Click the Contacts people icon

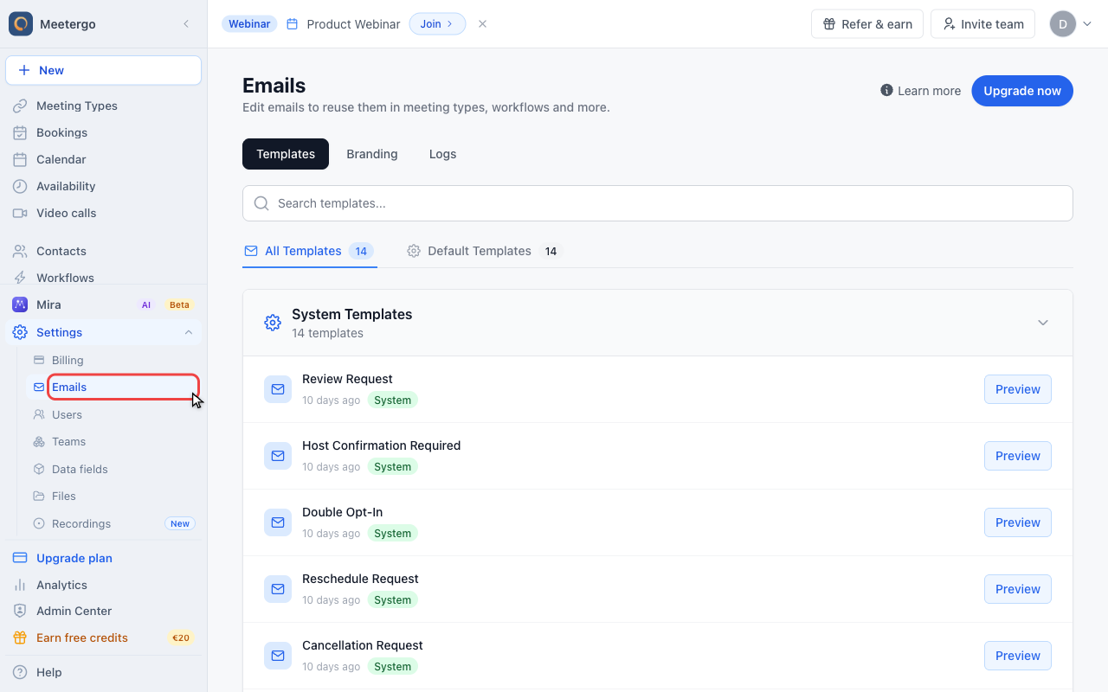pyautogui.click(x=20, y=251)
